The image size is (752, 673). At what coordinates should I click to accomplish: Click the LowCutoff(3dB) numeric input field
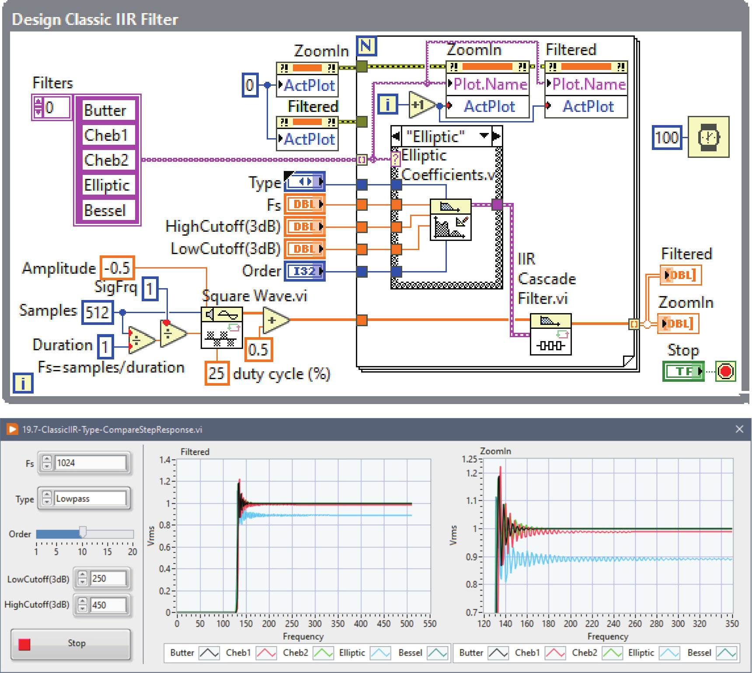coord(108,579)
